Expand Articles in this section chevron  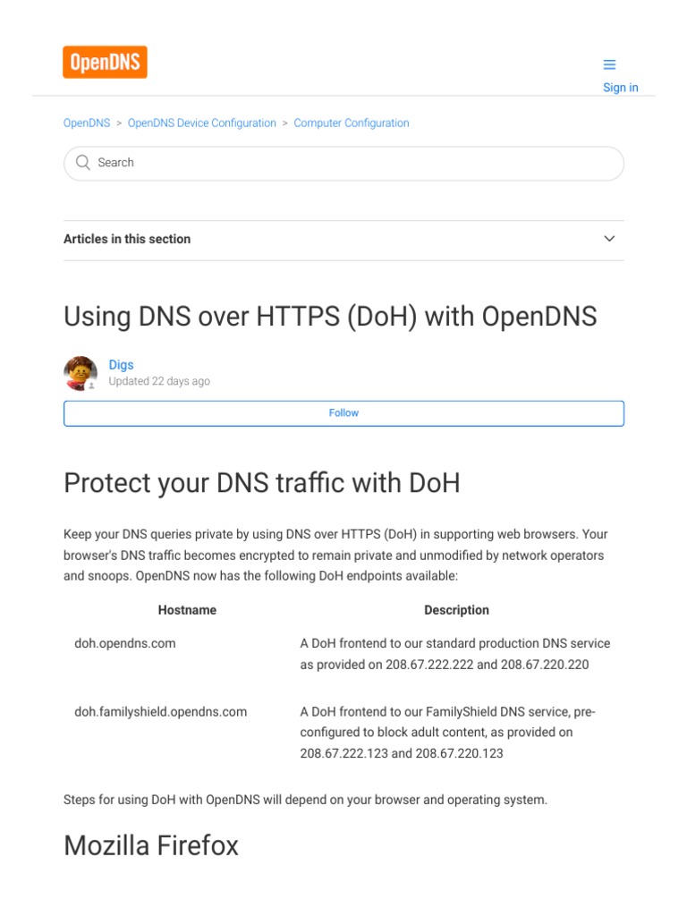coord(609,239)
